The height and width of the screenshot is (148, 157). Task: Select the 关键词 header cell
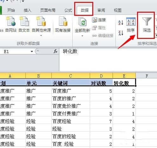[71, 83]
